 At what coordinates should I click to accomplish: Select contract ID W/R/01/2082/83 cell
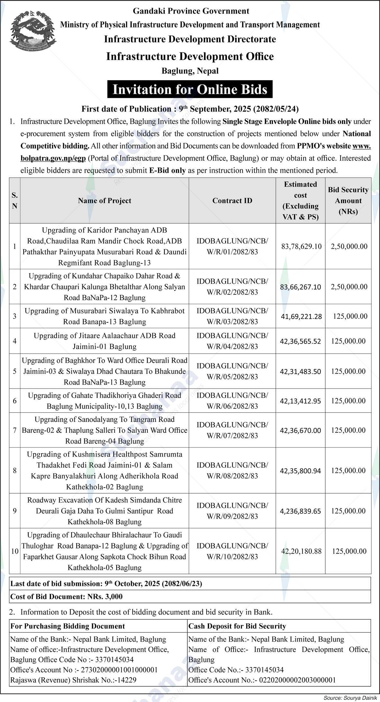click(x=232, y=246)
